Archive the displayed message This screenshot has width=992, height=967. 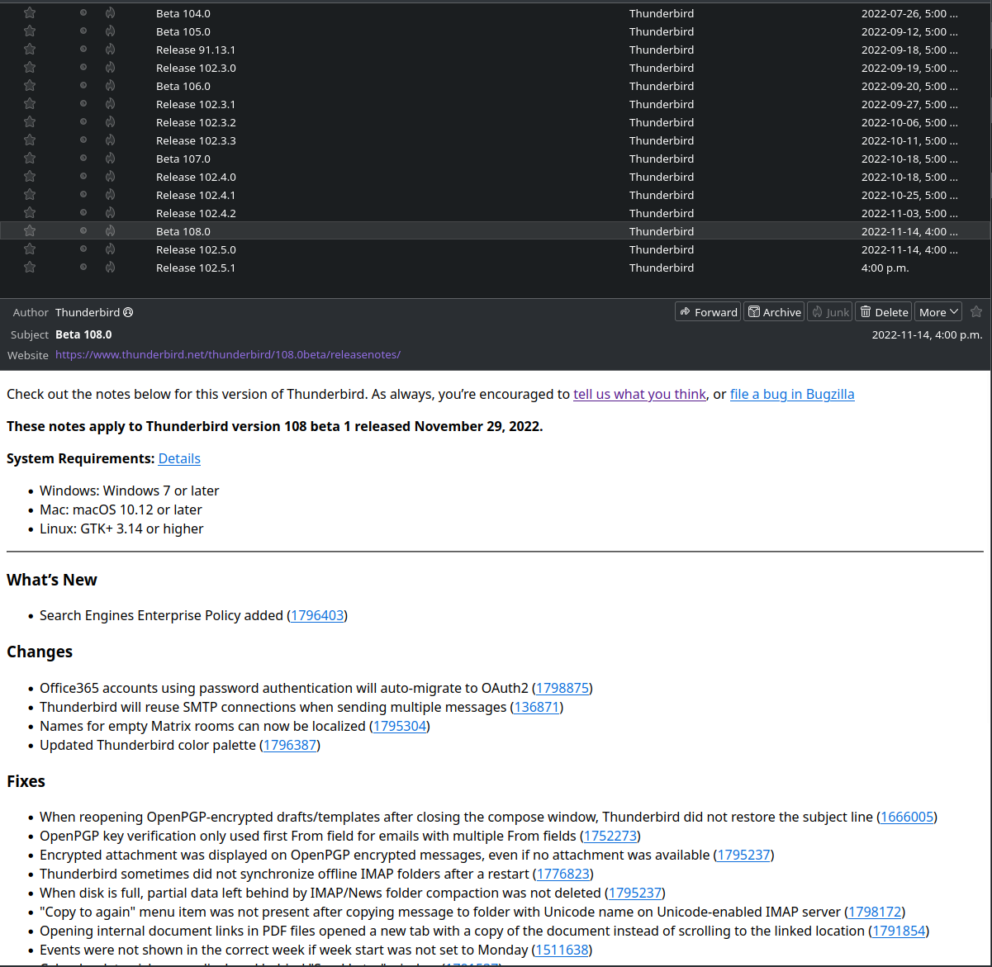[774, 312]
